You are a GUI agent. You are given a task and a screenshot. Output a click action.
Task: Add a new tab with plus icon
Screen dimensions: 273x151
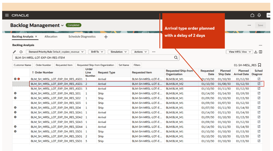click(106, 37)
